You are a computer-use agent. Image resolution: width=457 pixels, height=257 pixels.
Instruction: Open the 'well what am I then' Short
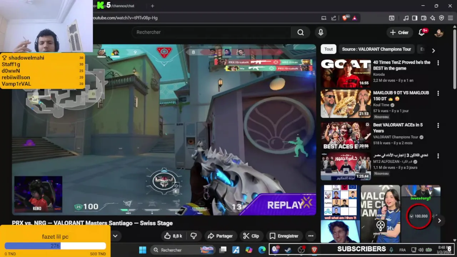click(340, 213)
